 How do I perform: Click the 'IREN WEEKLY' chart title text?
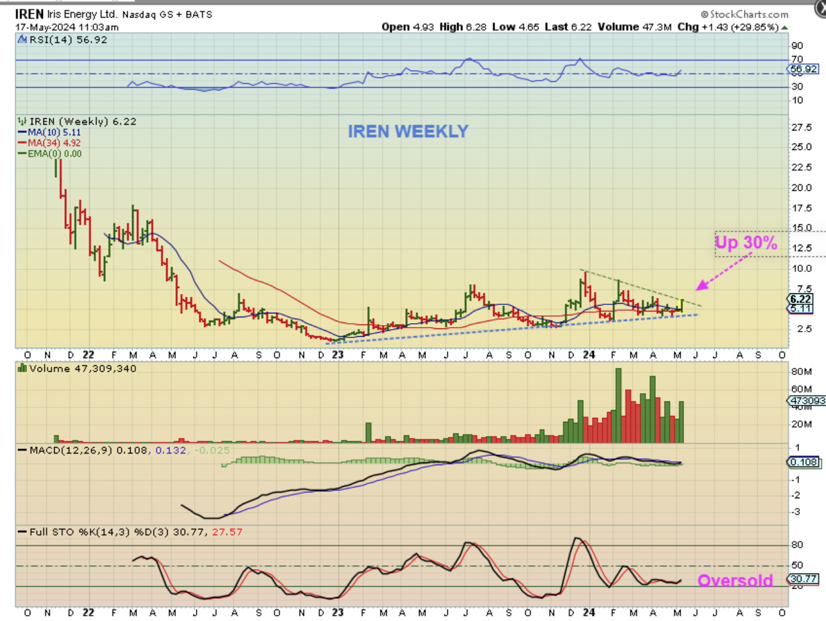point(408,132)
